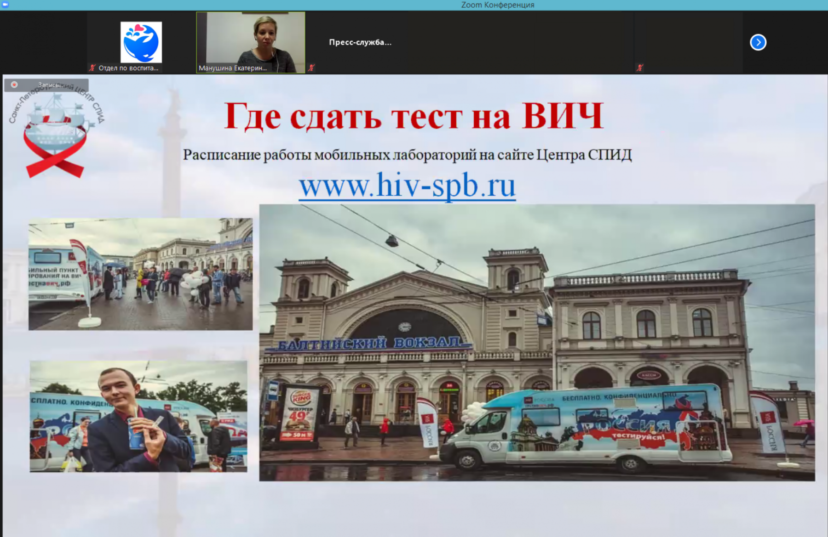Click the Манушина Екатерин name label
828x537 pixels.
click(233, 68)
